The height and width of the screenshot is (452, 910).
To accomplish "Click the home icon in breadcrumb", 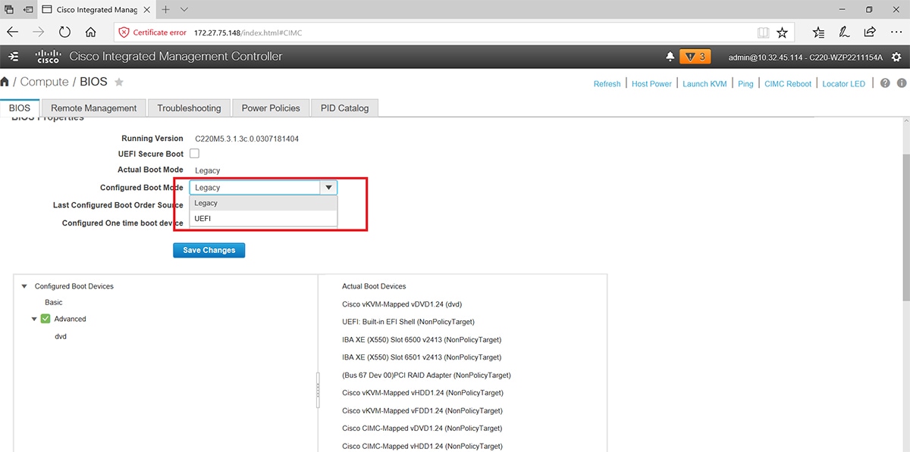I will [5, 82].
